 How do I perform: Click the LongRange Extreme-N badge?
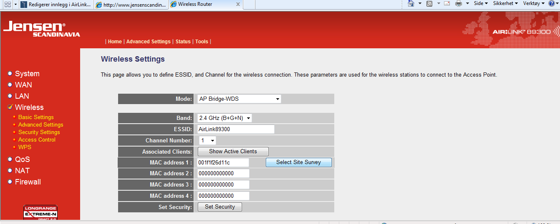point(40,212)
